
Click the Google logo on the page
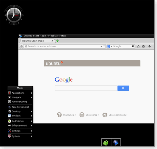(64, 80)
